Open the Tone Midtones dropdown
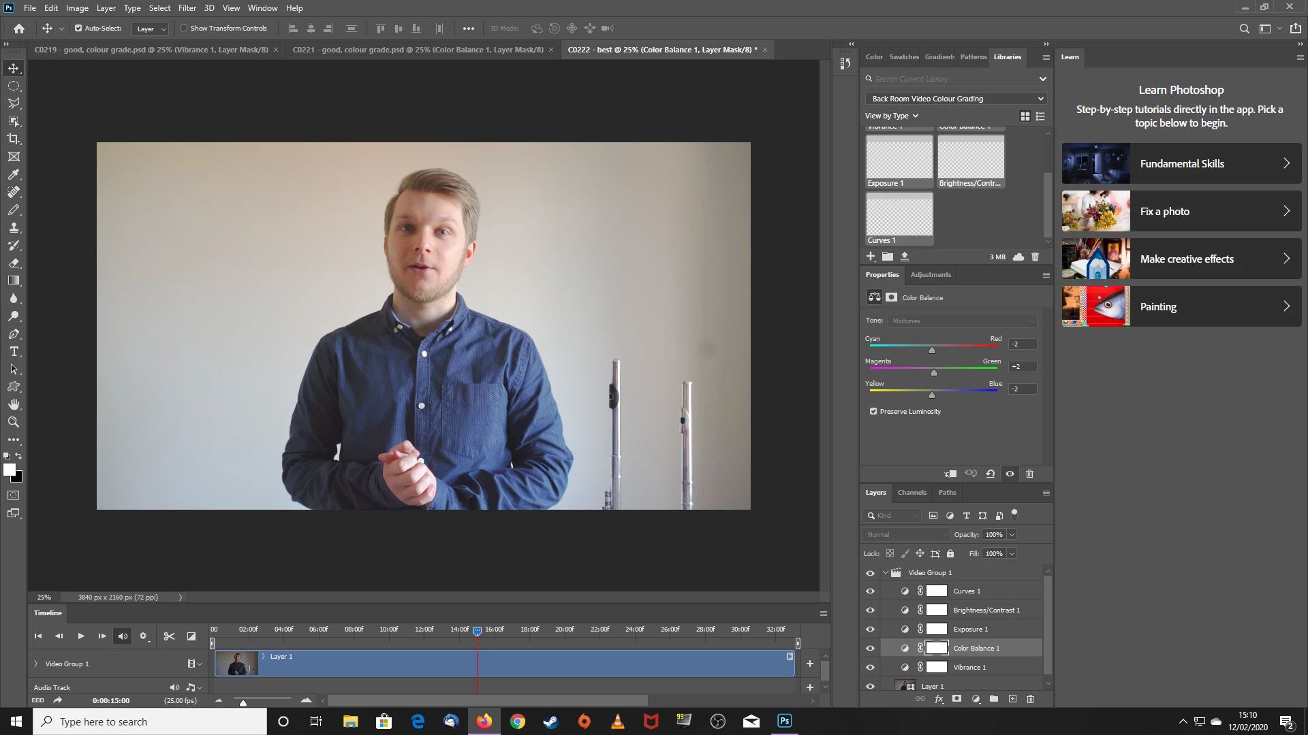This screenshot has width=1308, height=735. (961, 321)
